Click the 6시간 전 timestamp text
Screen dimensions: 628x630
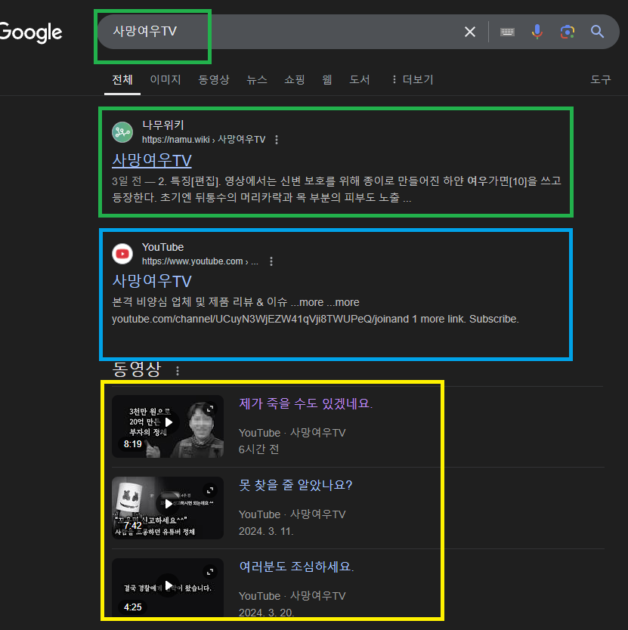pyautogui.click(x=259, y=449)
